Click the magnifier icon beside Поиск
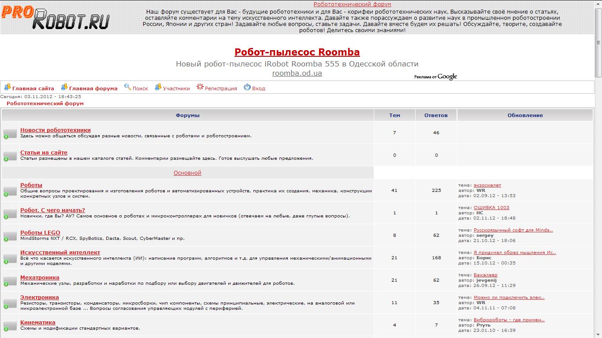 128,87
